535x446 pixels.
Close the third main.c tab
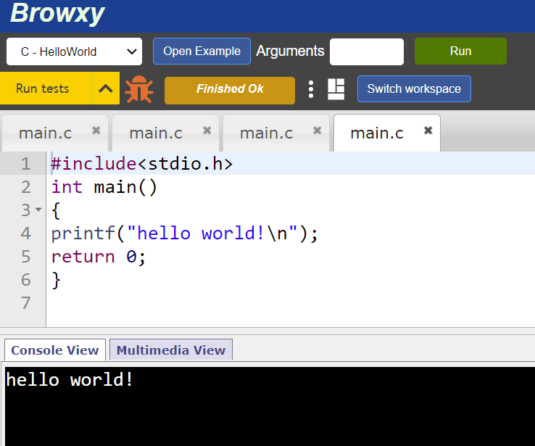point(317,131)
